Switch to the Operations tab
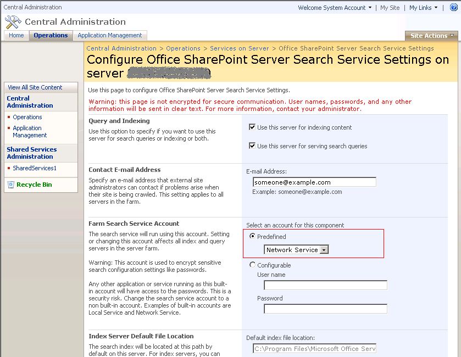The image size is (461, 357). (x=51, y=35)
